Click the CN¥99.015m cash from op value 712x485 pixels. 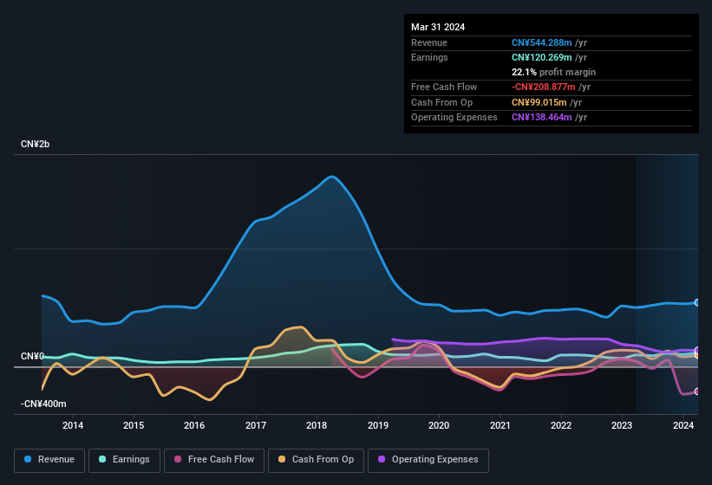[x=539, y=102]
